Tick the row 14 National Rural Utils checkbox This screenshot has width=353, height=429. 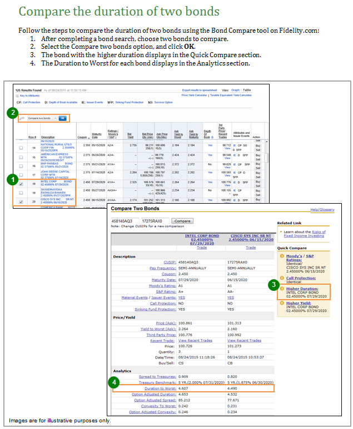pyautogui.click(x=21, y=148)
